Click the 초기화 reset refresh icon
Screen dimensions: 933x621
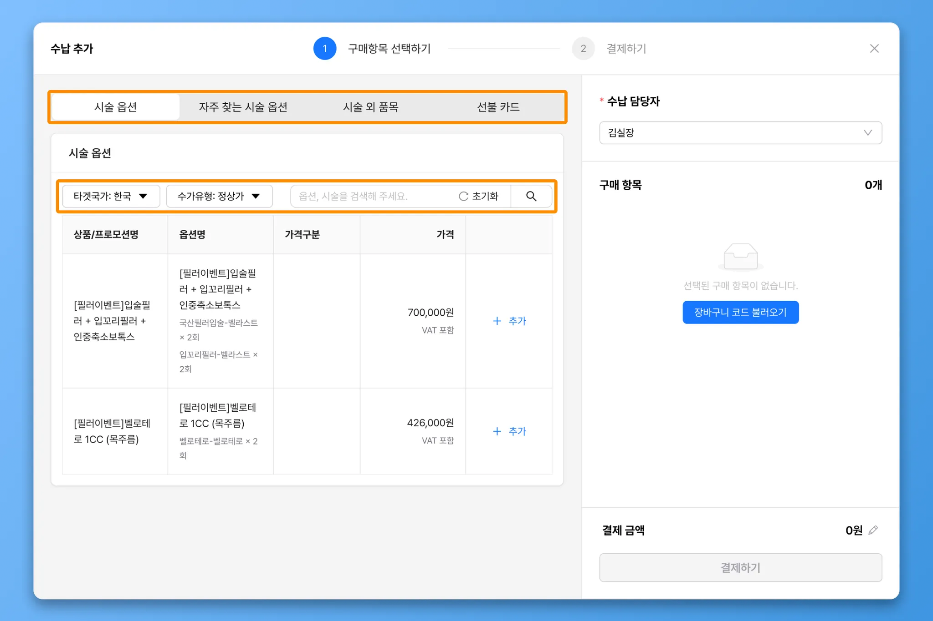tap(463, 196)
